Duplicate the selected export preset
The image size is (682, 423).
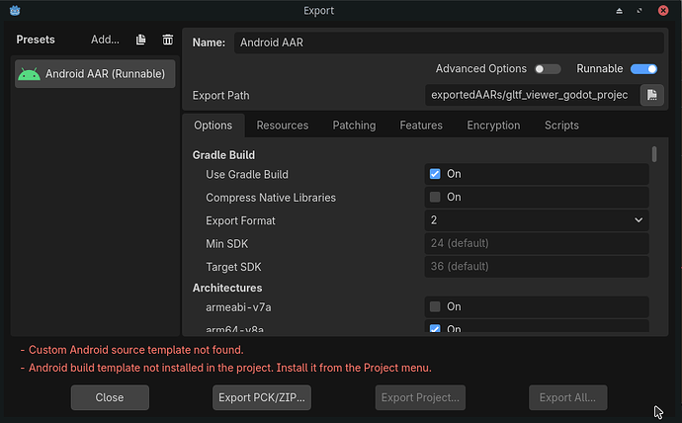[141, 40]
